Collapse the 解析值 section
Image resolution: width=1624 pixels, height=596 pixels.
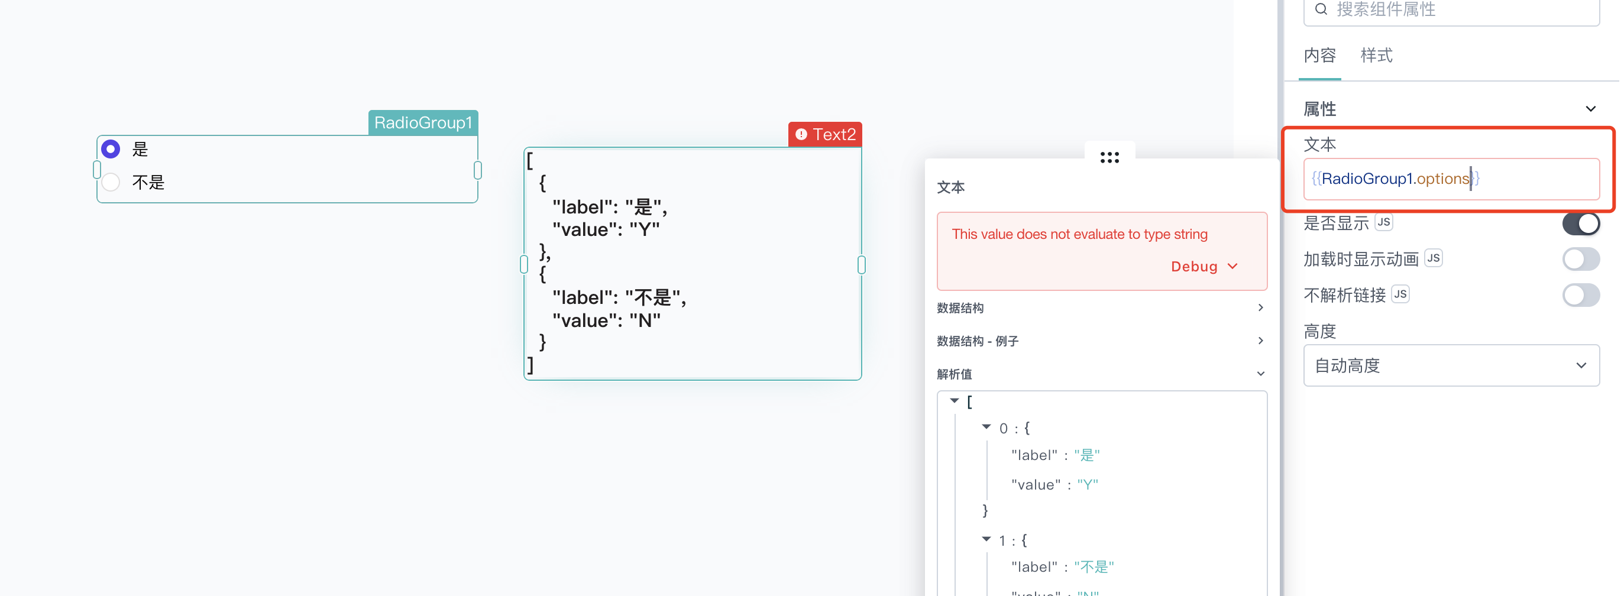pos(1101,374)
